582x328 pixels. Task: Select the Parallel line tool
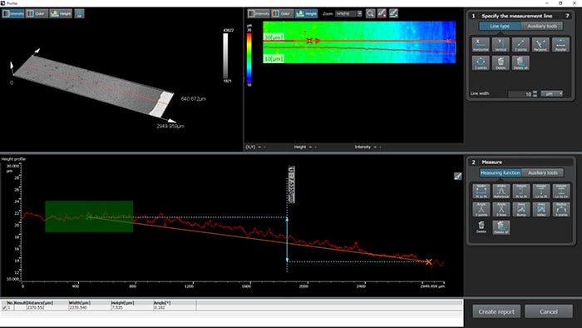[560, 45]
